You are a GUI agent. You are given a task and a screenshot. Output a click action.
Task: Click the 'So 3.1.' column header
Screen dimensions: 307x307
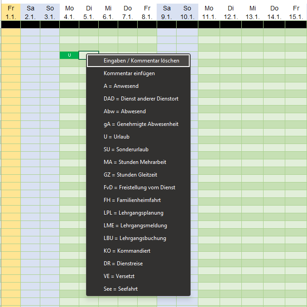50,12
